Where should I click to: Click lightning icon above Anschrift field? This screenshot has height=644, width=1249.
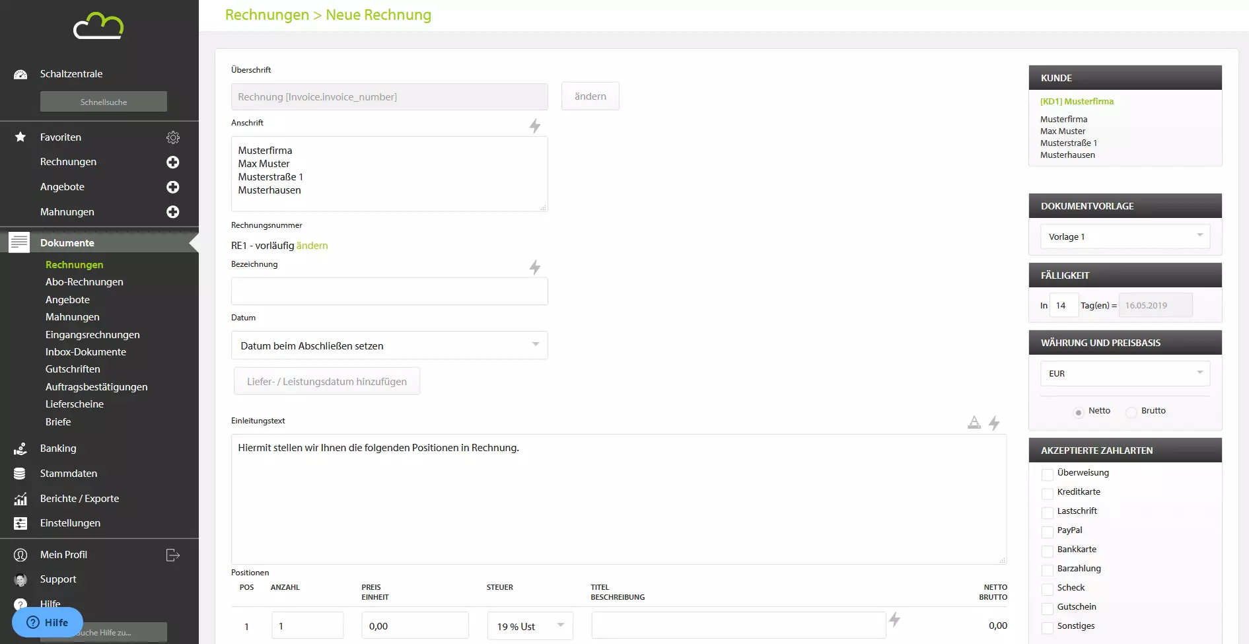(x=535, y=125)
